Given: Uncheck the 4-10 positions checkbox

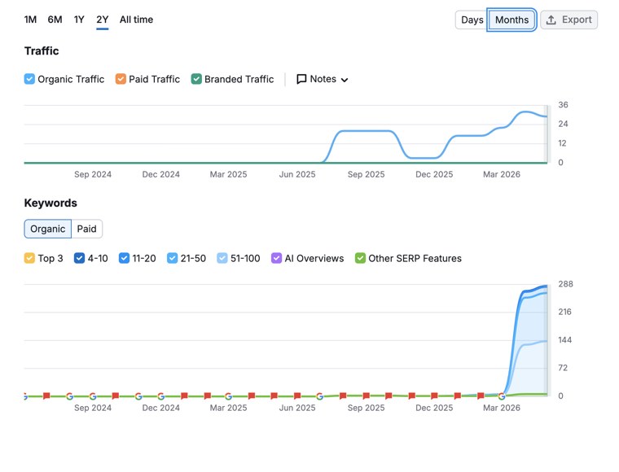Looking at the screenshot, I should tap(79, 258).
